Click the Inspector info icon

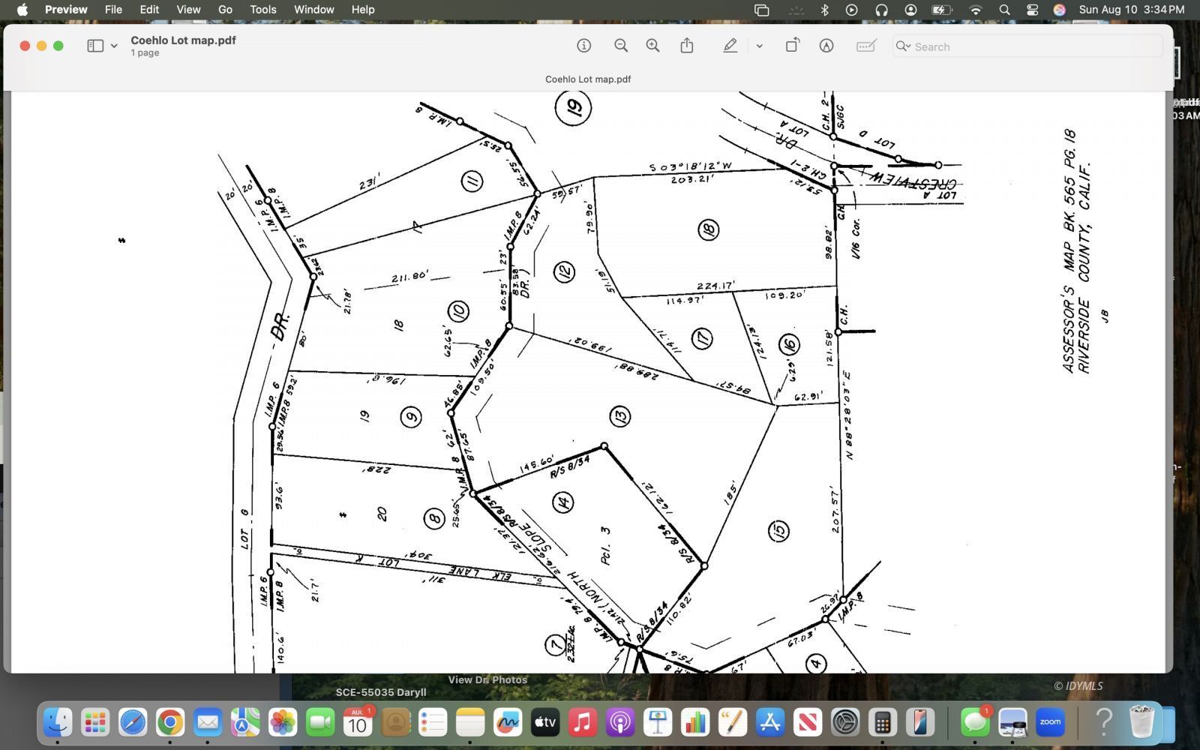coord(583,46)
